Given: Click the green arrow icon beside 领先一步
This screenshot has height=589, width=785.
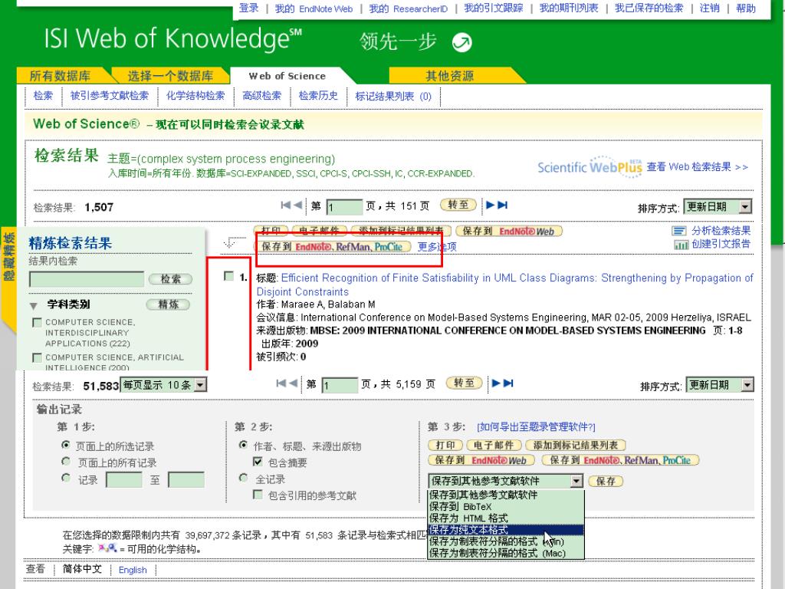Looking at the screenshot, I should point(461,43).
